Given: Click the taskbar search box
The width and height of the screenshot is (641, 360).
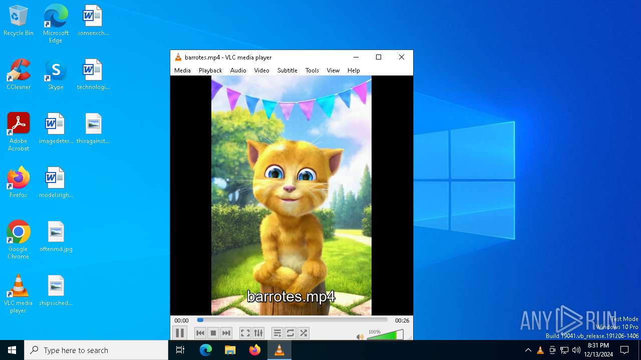Looking at the screenshot, I should 96,350.
